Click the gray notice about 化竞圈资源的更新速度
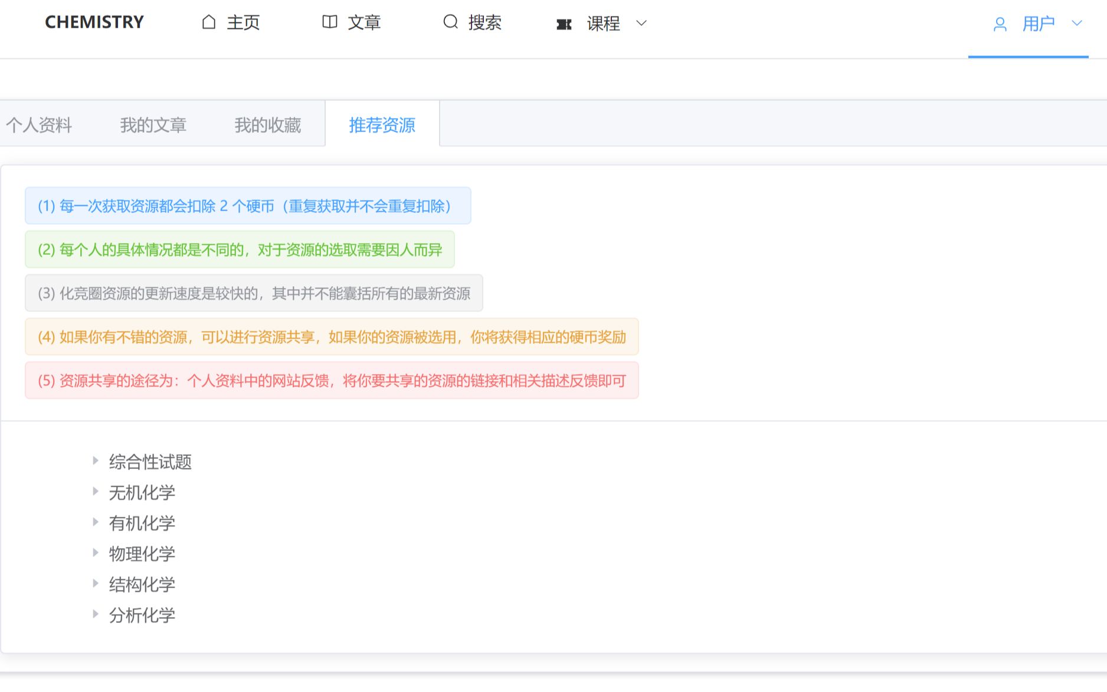1107x692 pixels. (254, 293)
